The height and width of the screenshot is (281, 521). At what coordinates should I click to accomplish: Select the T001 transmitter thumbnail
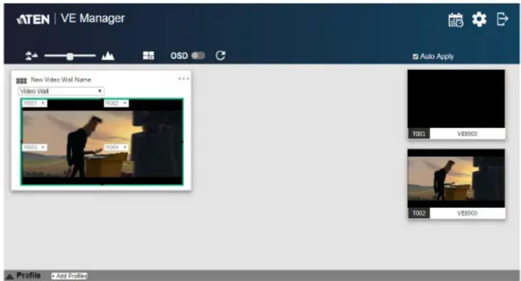pyautogui.click(x=456, y=99)
